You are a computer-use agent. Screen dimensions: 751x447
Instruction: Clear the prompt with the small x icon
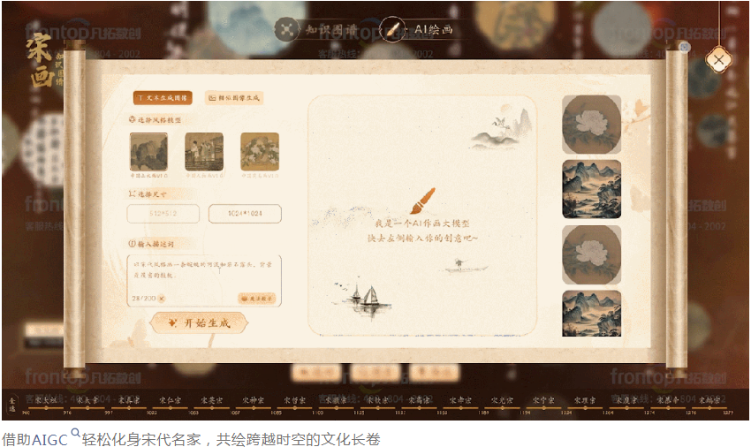coord(162,299)
